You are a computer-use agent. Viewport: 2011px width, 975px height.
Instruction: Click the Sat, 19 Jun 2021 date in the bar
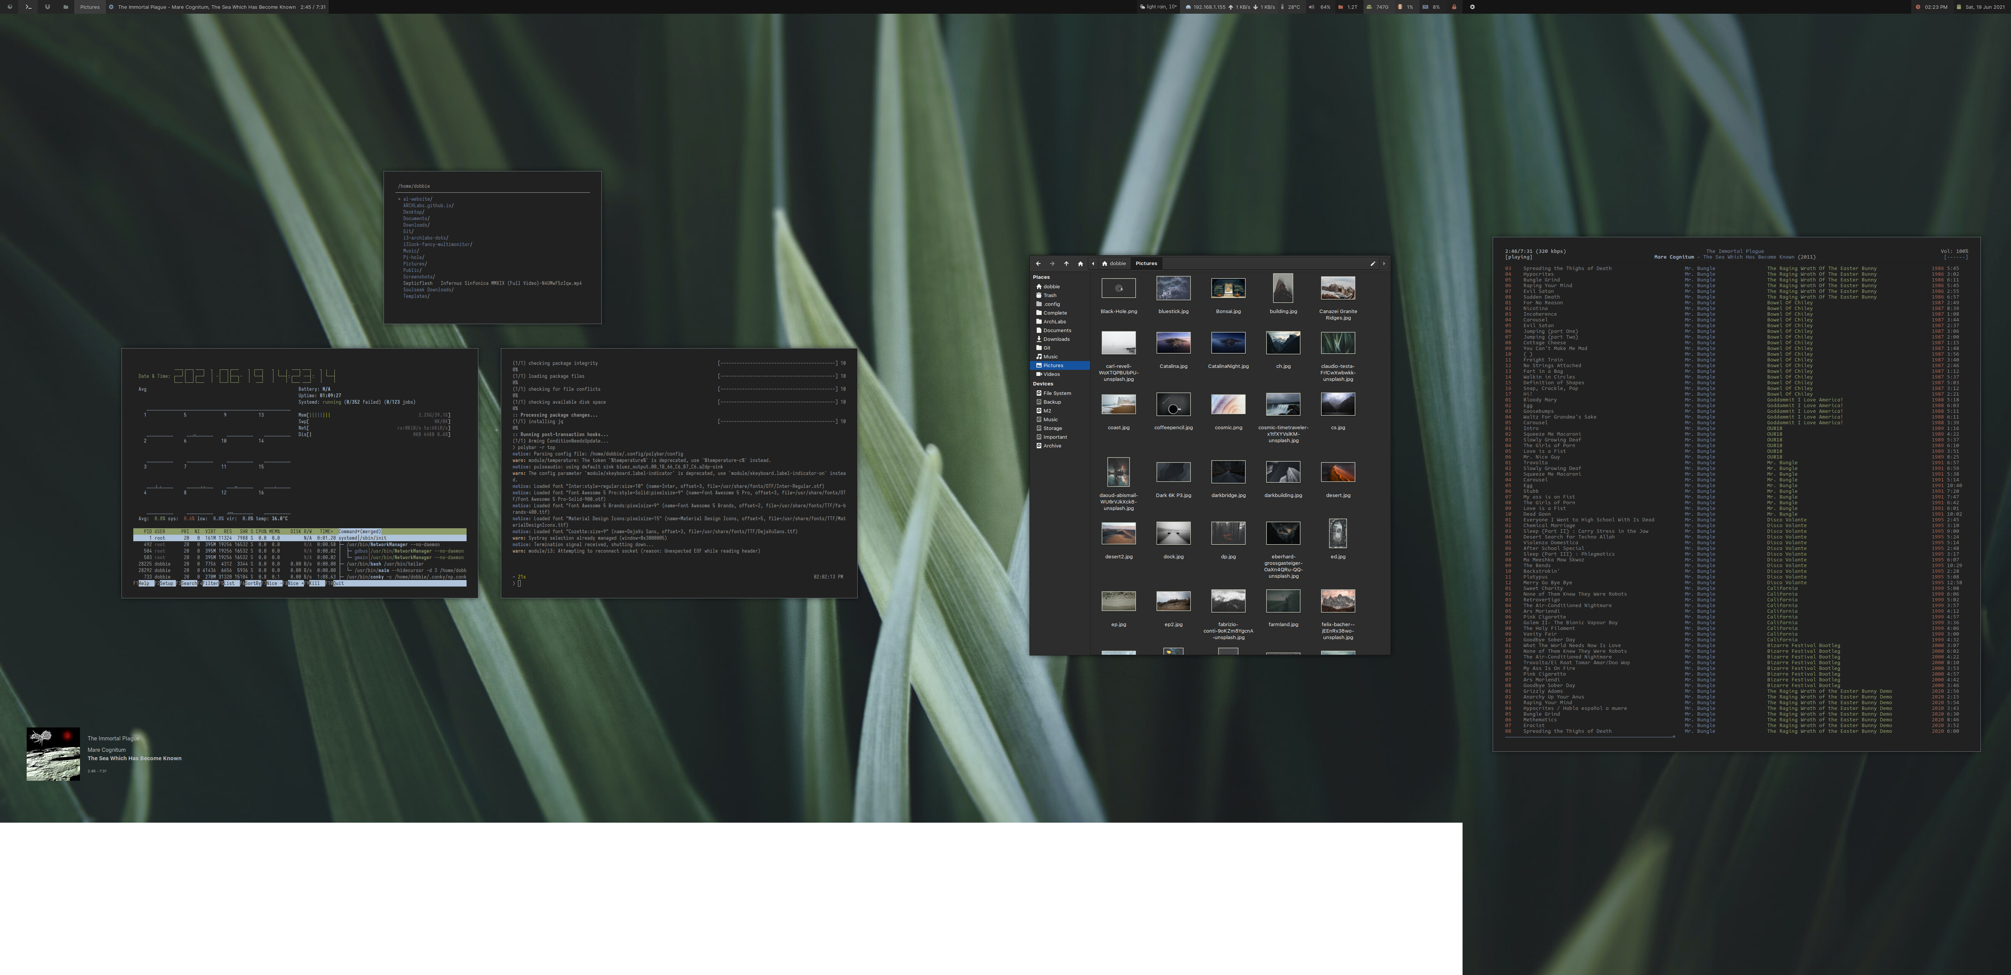tap(1981, 7)
